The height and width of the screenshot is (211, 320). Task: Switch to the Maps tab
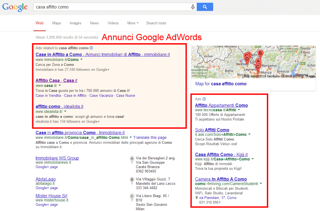(56, 23)
